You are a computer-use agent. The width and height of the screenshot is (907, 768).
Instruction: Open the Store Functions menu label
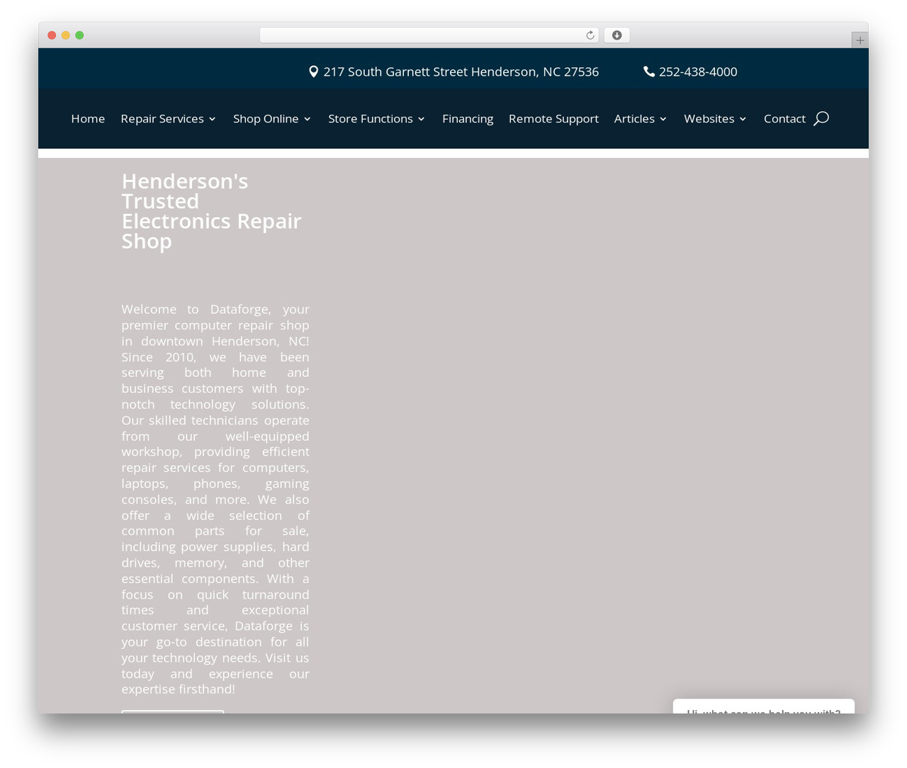pyautogui.click(x=371, y=118)
